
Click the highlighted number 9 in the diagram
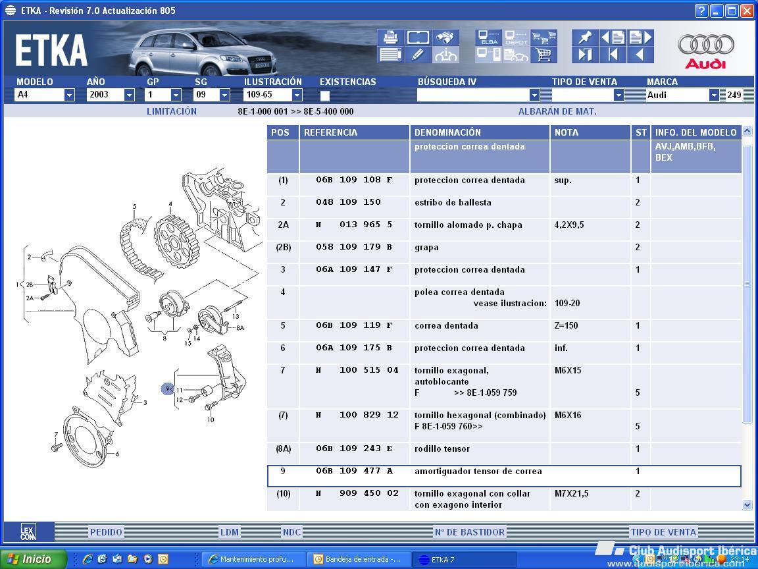point(167,389)
